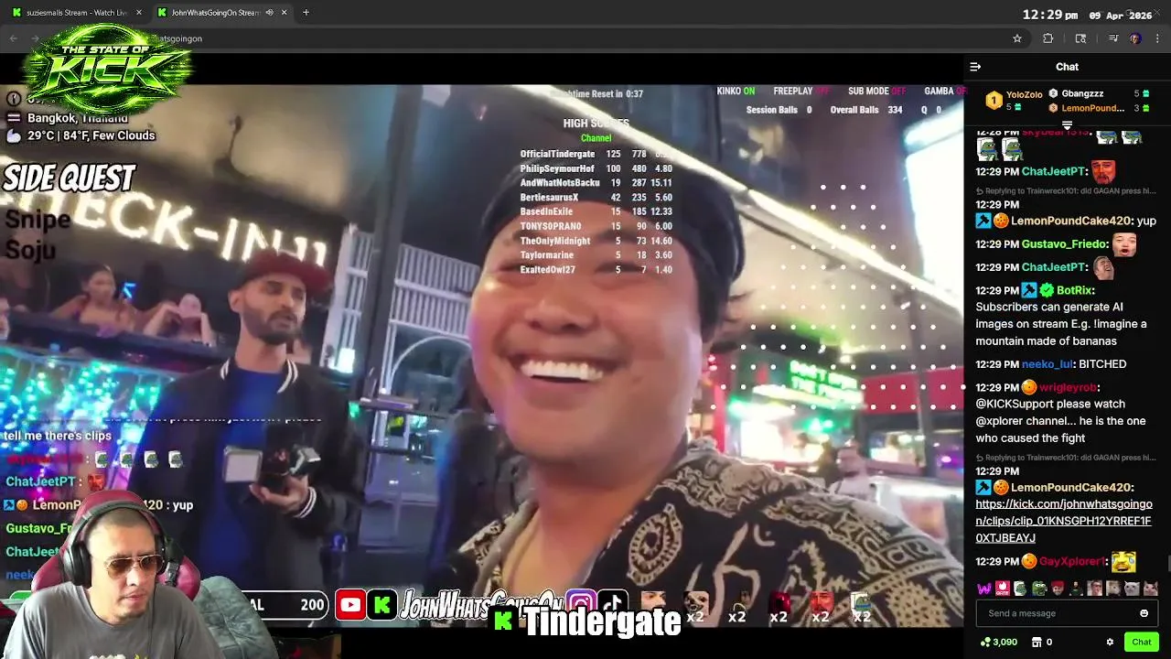Open neeko_lul's username in chat
Screen dimensions: 1171x659
[x=1047, y=364]
